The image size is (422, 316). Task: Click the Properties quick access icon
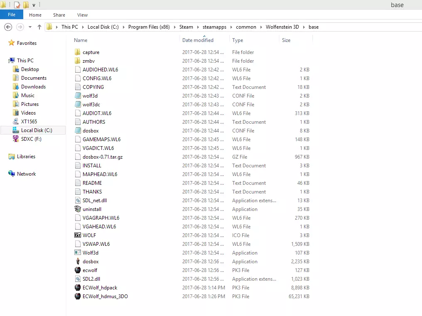coord(17,5)
